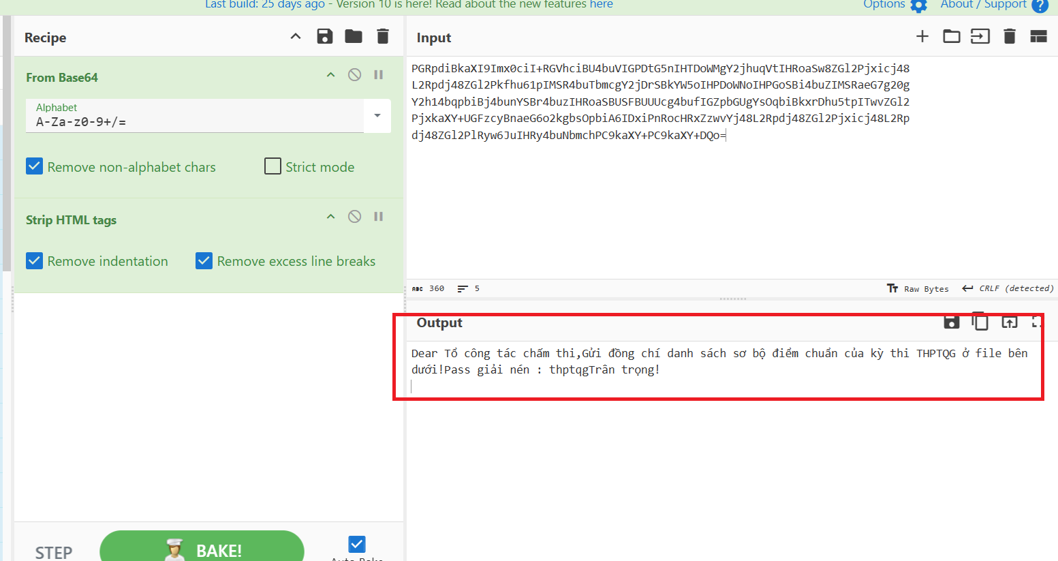Save the current recipe
1058x561 pixels.
[325, 37]
